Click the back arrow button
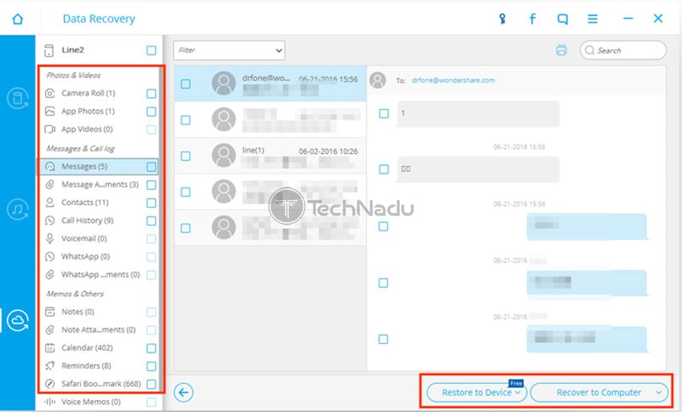This screenshot has height=412, width=682. 184,393
